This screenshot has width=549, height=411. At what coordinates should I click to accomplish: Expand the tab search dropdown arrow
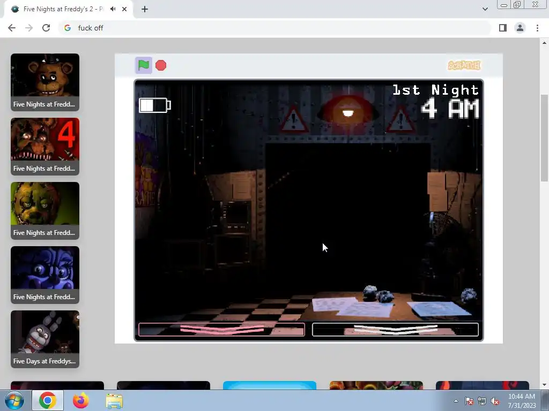(x=485, y=9)
